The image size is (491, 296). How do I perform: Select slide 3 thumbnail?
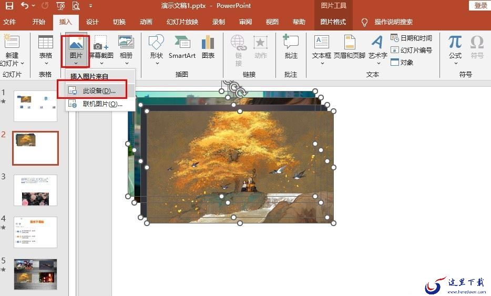click(x=35, y=190)
